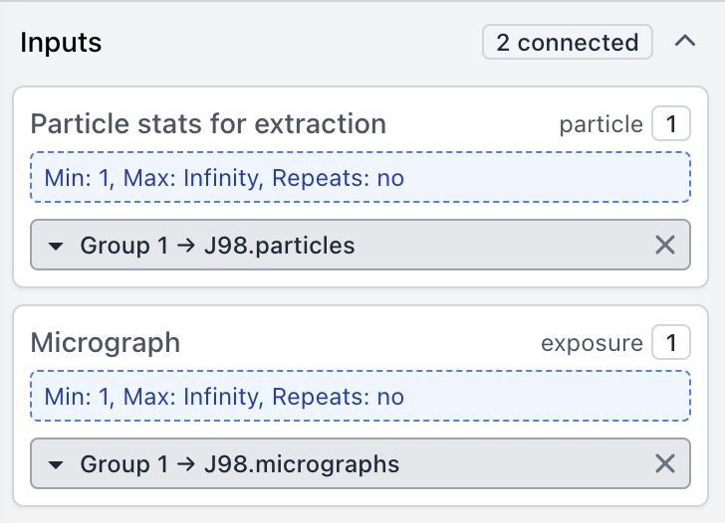Click the J98.micrographs output name
Viewport: 725px width, 523px height.
click(300, 464)
